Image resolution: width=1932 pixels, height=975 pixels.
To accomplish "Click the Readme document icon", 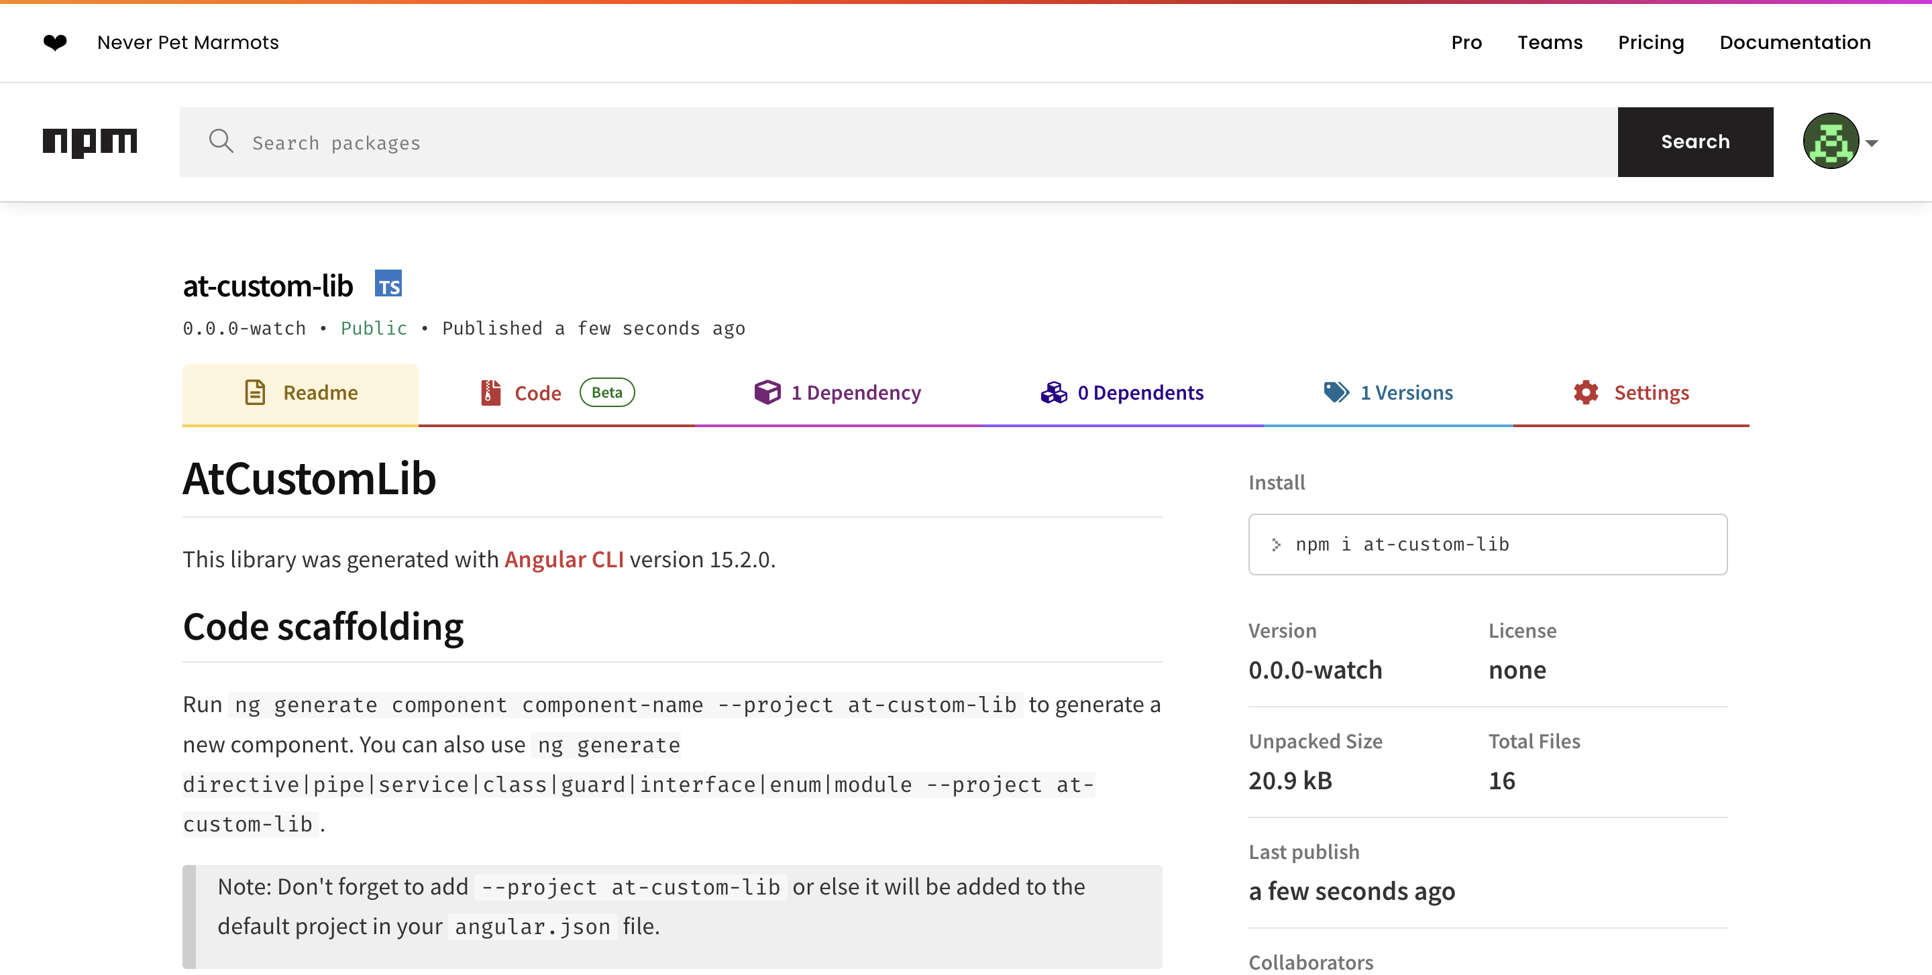I will tap(255, 392).
